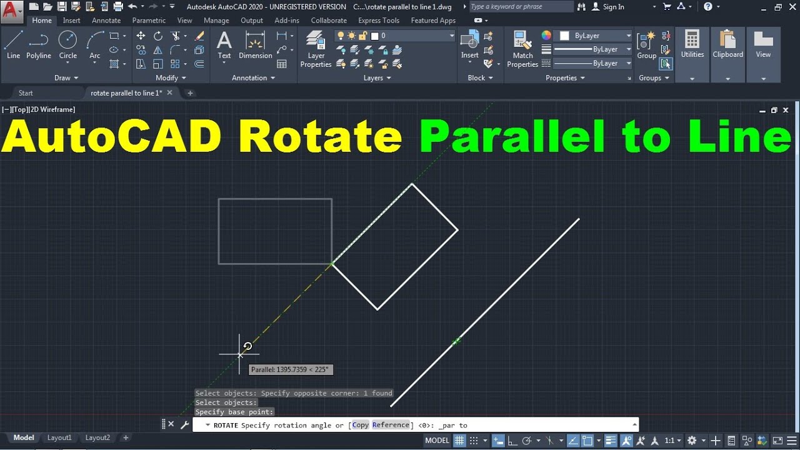Click the Table tool in Annotation panel
The height and width of the screenshot is (450, 800).
click(282, 64)
